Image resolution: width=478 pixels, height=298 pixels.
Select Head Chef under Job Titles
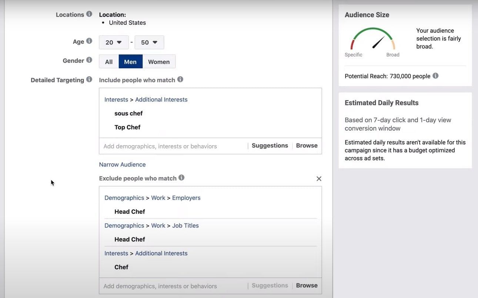[130, 239]
